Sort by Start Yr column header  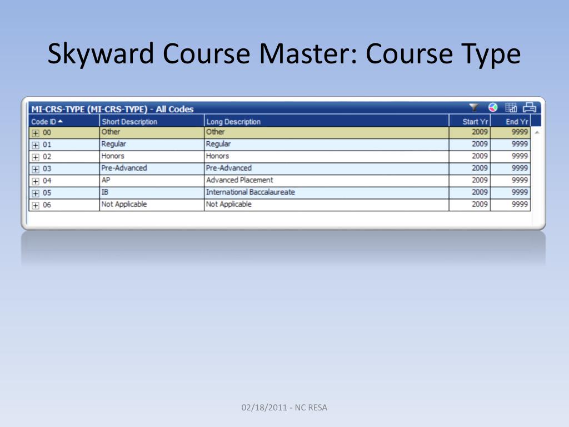click(x=470, y=121)
